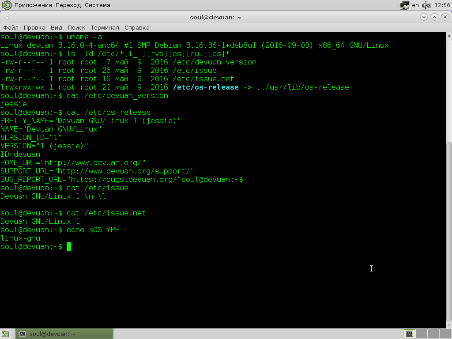The height and width of the screenshot is (339, 452).
Task: Click the muted volume speaker icon
Action: tap(426, 5)
